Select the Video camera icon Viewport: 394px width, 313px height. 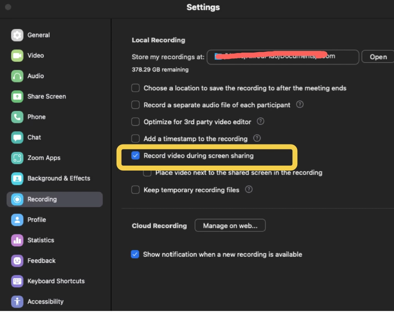17,55
